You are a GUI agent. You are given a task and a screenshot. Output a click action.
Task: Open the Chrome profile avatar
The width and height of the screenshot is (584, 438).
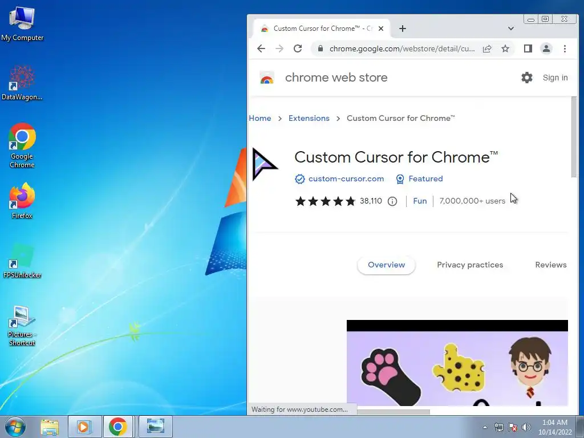(x=546, y=48)
